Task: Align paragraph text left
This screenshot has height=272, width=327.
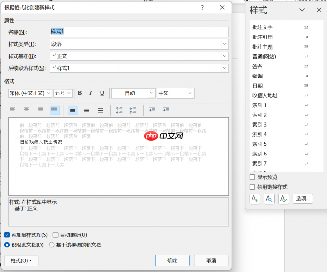Action: 13,110
